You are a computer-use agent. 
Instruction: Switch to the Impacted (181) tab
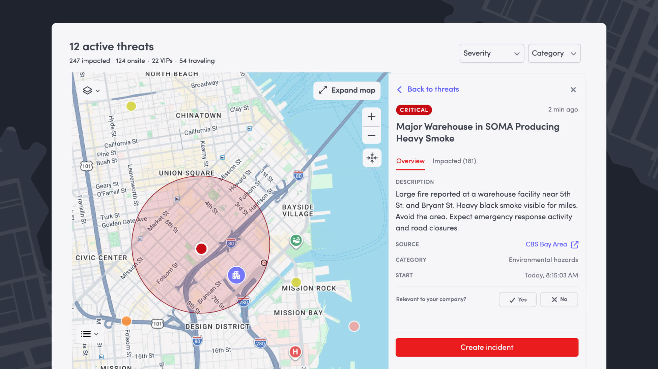coord(454,161)
